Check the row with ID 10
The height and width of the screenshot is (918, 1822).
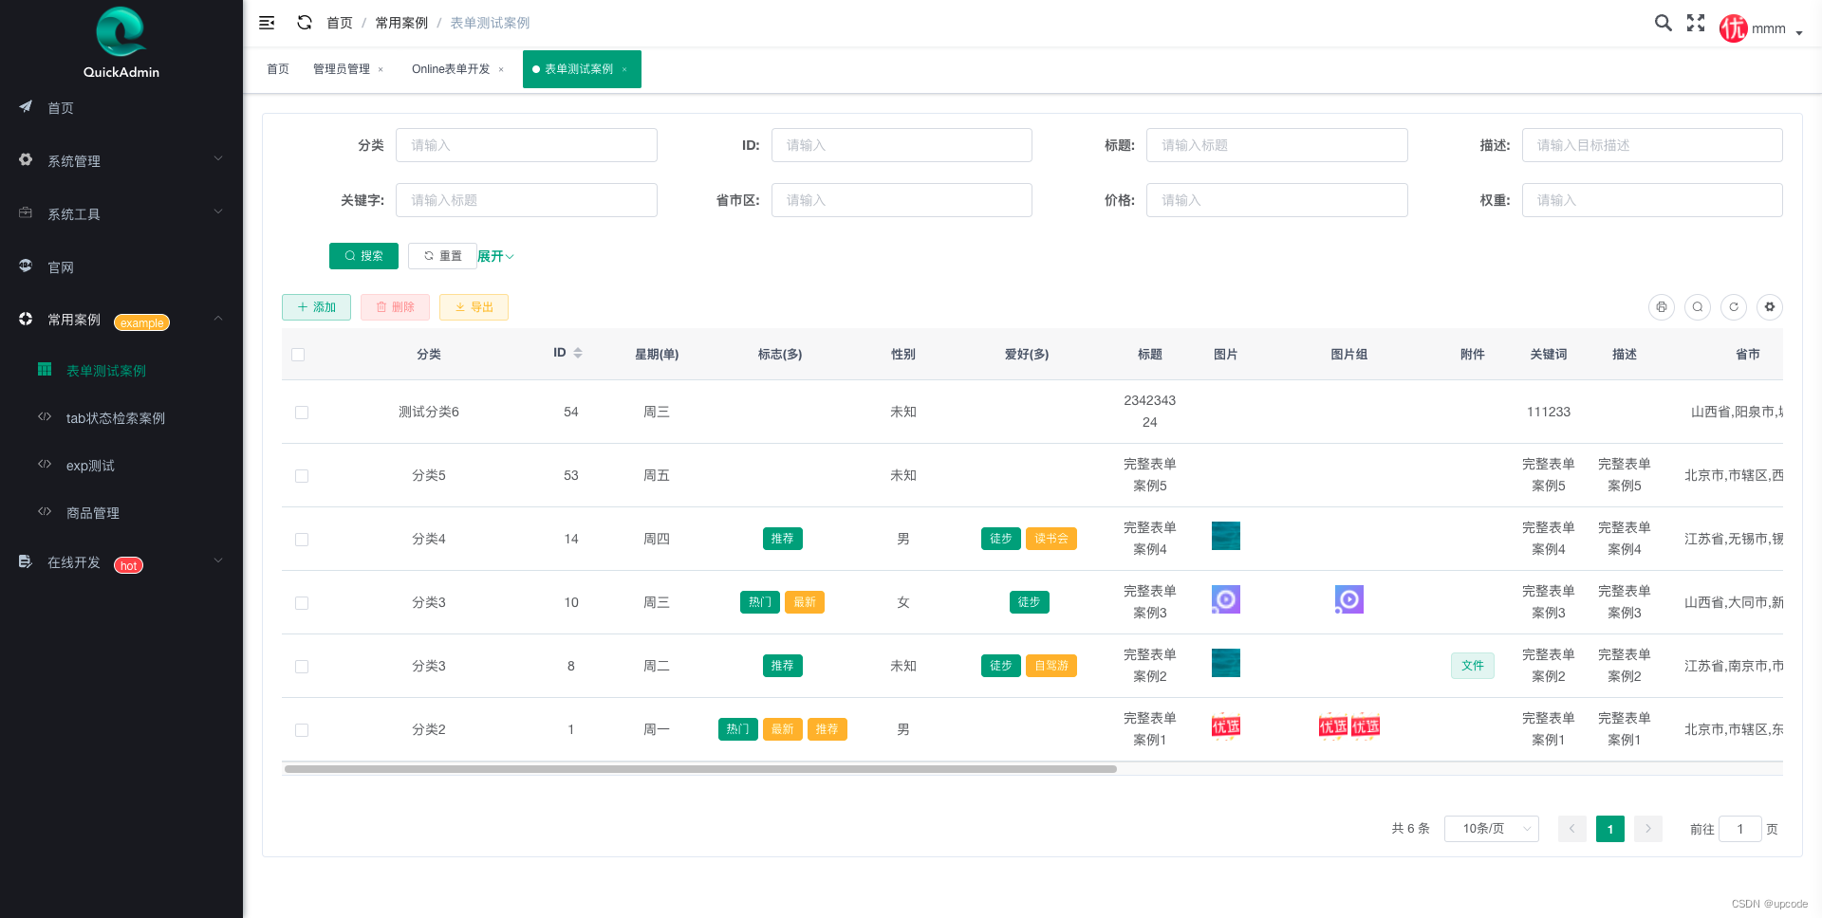pyautogui.click(x=302, y=603)
